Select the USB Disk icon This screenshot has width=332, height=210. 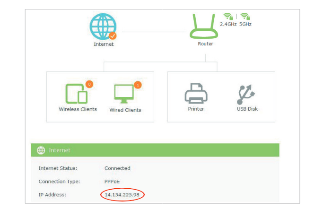247,95
